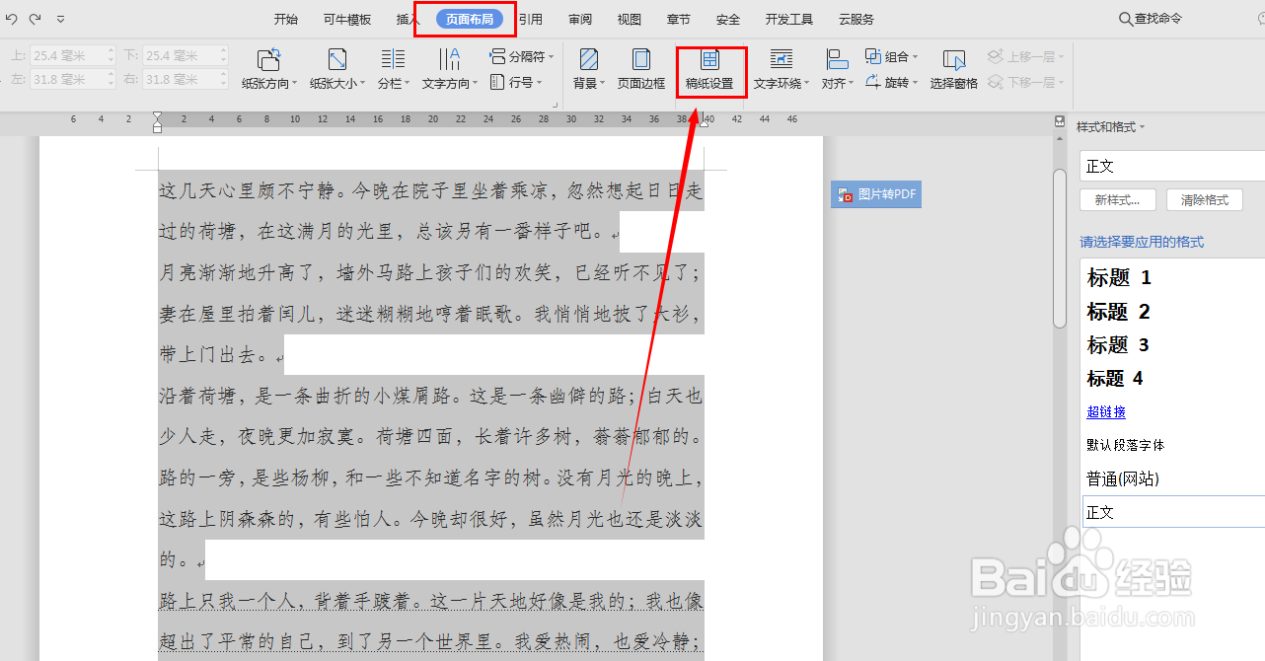This screenshot has width=1265, height=661.
Task: Click the 对齐 align icon
Action: (x=837, y=59)
